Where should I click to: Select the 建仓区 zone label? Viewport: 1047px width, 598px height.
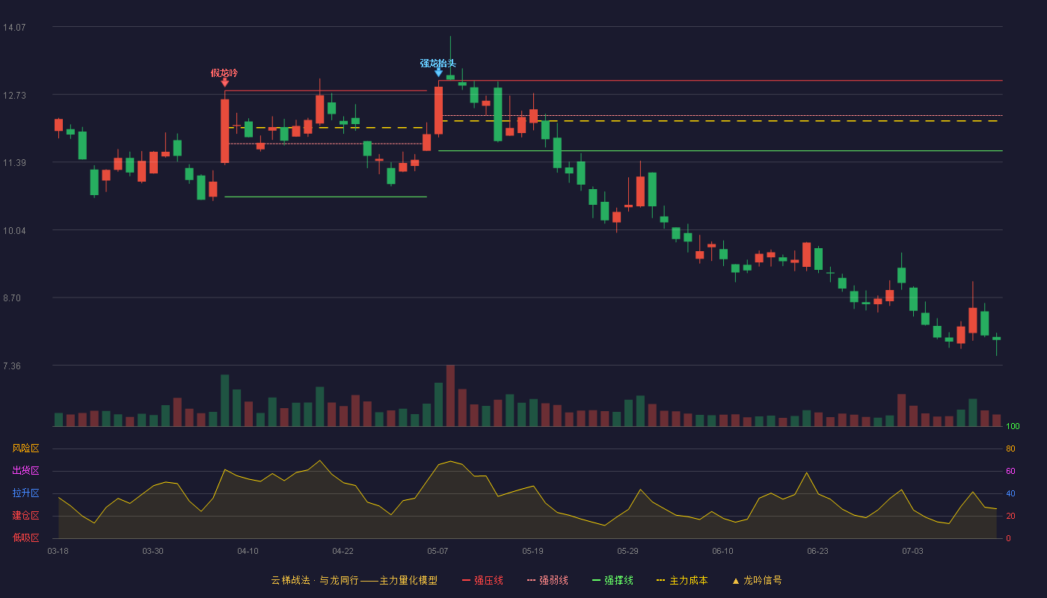(25, 516)
